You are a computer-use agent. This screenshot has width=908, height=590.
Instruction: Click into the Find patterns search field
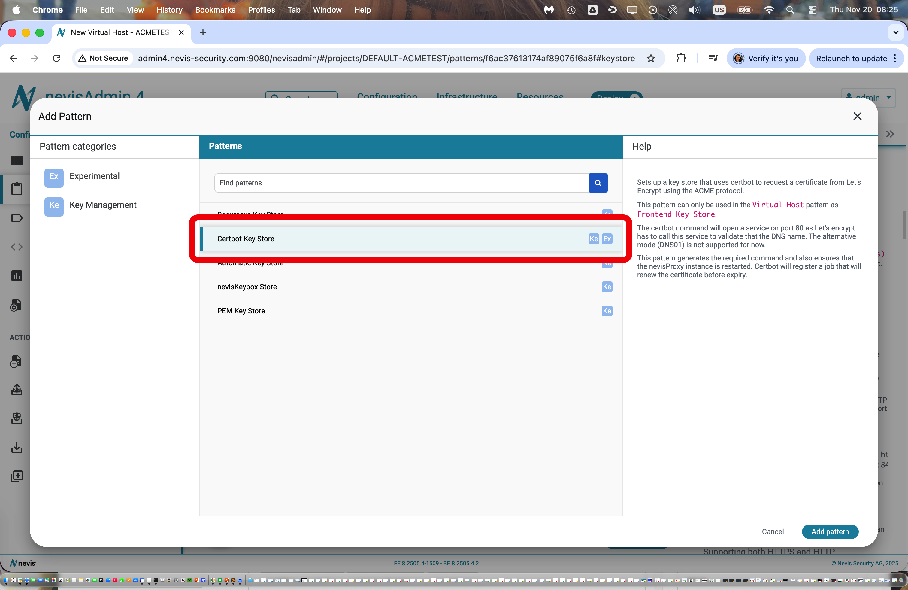pos(401,183)
